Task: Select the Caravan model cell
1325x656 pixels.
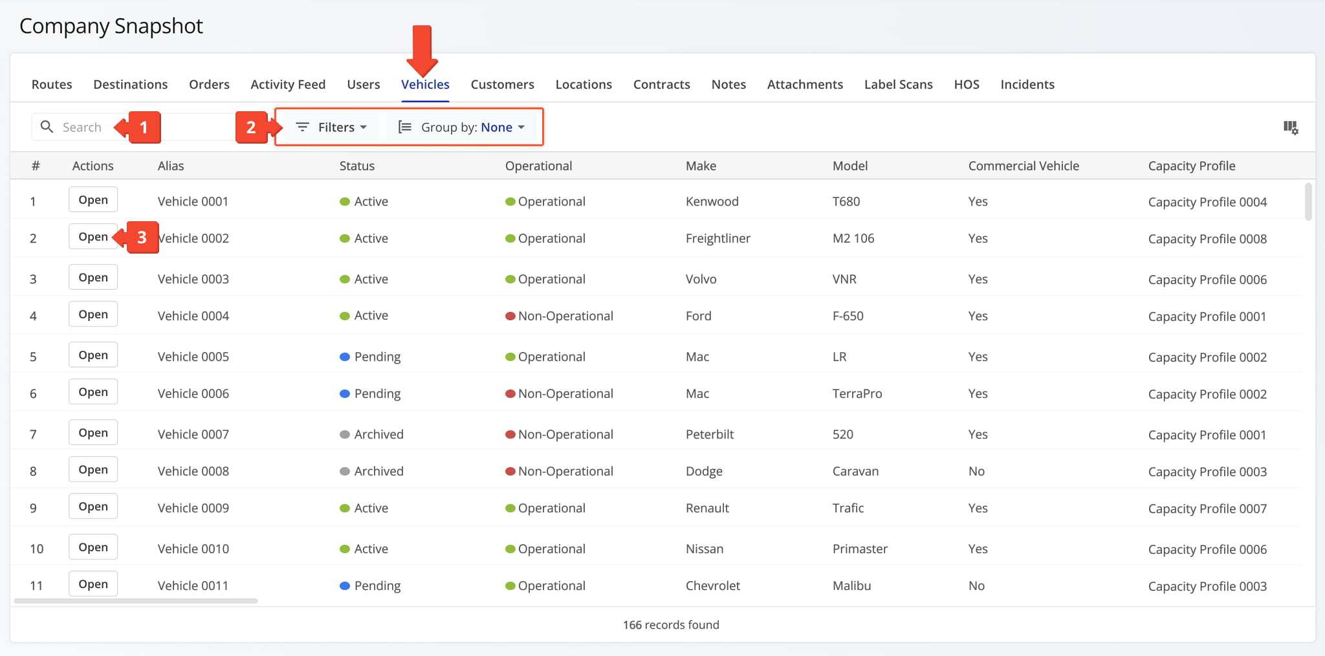Action: coord(855,471)
